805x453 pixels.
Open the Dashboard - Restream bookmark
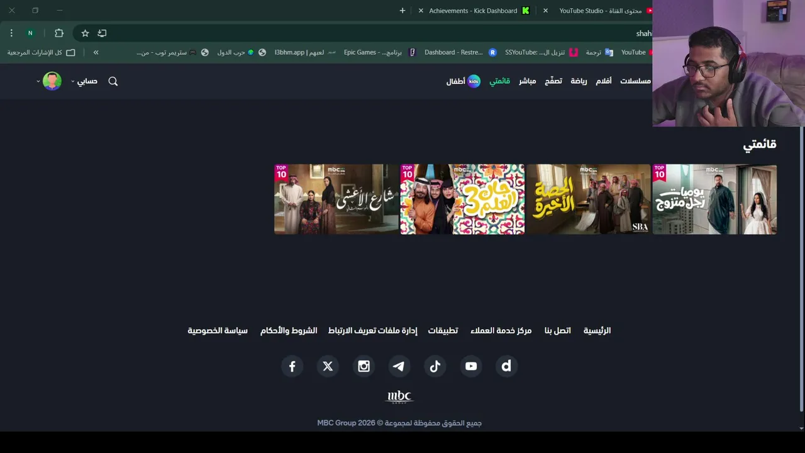click(x=460, y=52)
